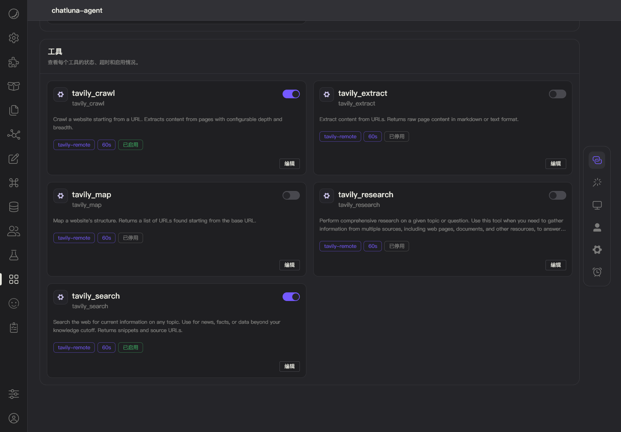
Task: Click the gear icon on tavily_extract card
Action: coord(327,94)
